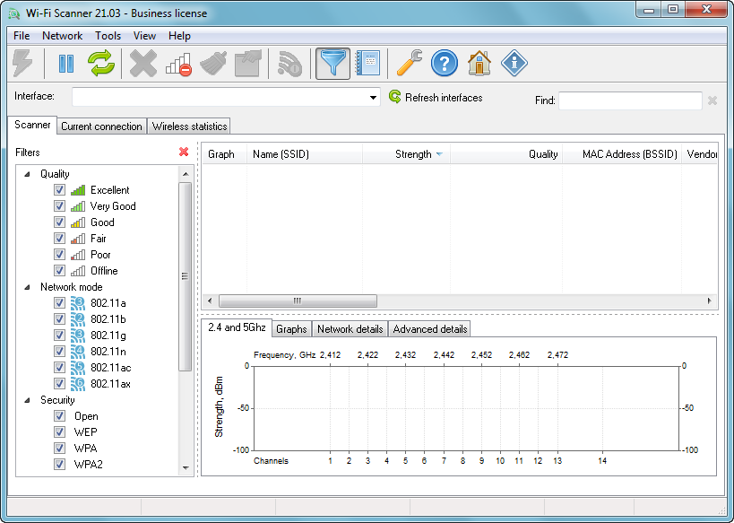Select the 2.4 and 5Ghz tab
Image resolution: width=734 pixels, height=523 pixels.
237,327
